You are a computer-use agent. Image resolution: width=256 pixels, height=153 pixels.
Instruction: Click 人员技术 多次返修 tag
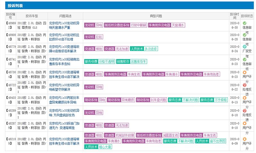coord(144,49)
